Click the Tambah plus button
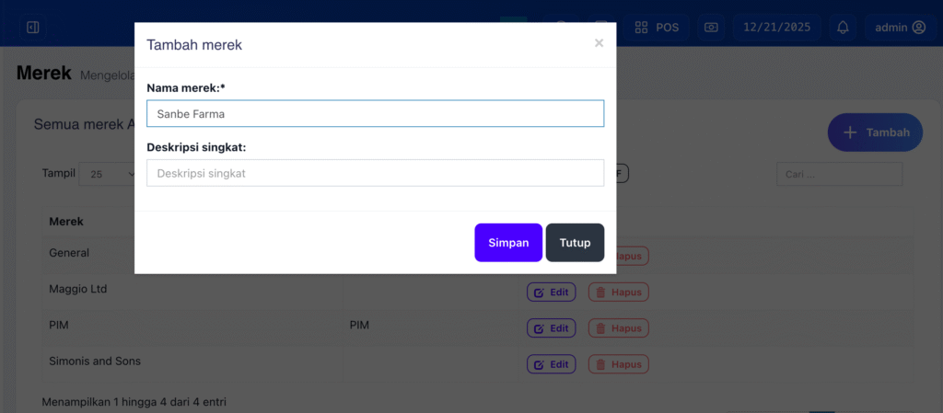Viewport: 943px width, 413px height. coord(875,132)
